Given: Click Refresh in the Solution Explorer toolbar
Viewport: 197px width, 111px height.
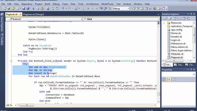Looking at the screenshot, I should 174,18.
